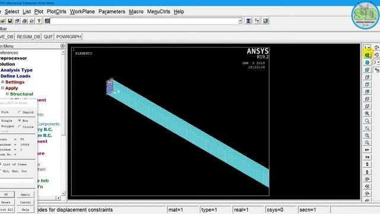Click the picker dialog node list text field

[17, 181]
